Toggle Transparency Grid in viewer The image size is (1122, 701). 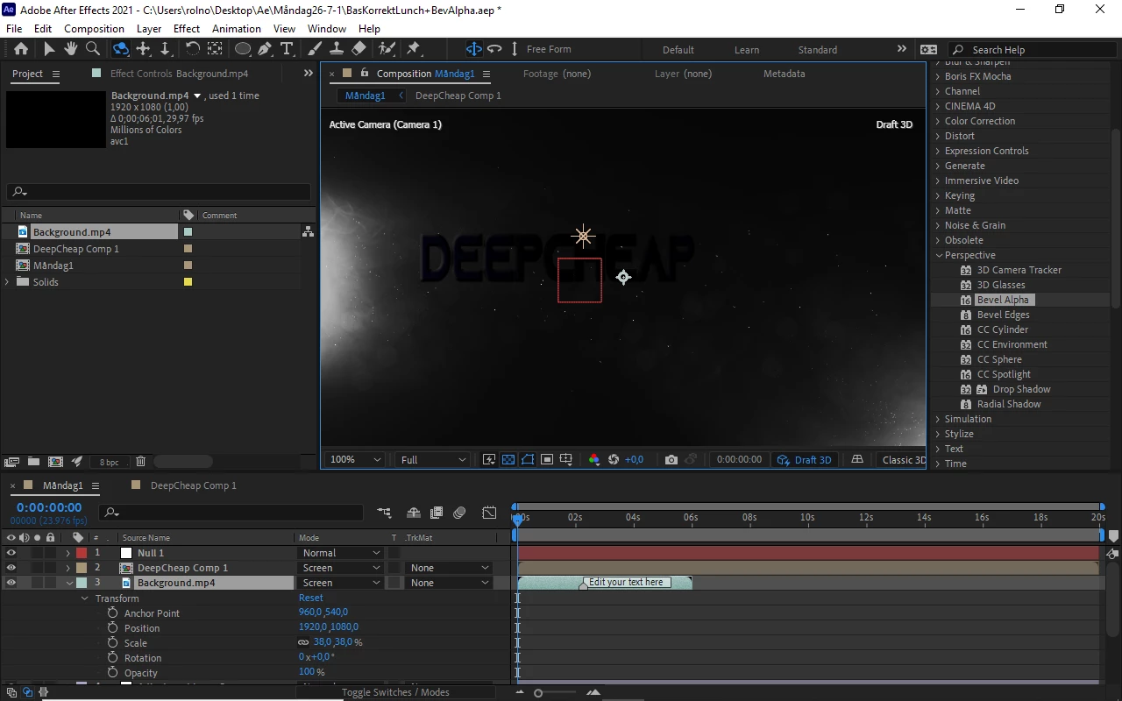[508, 459]
